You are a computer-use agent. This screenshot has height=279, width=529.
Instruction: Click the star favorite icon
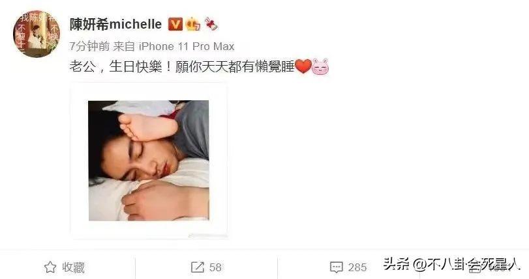[50, 267]
